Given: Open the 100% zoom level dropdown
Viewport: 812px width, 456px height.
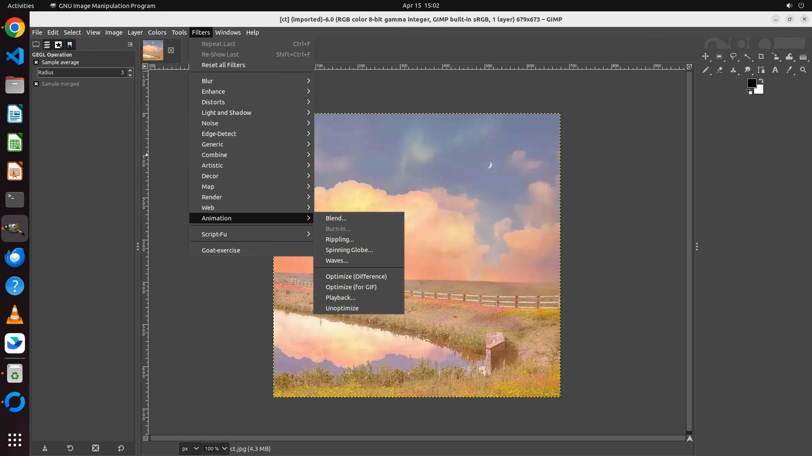Looking at the screenshot, I should [224, 448].
